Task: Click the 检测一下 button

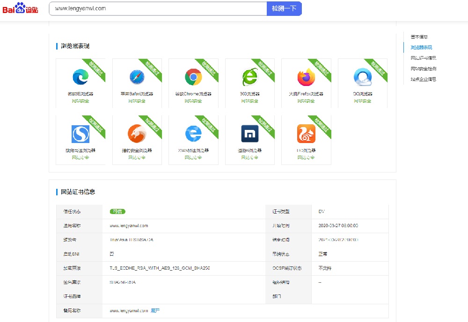Action: 284,9
